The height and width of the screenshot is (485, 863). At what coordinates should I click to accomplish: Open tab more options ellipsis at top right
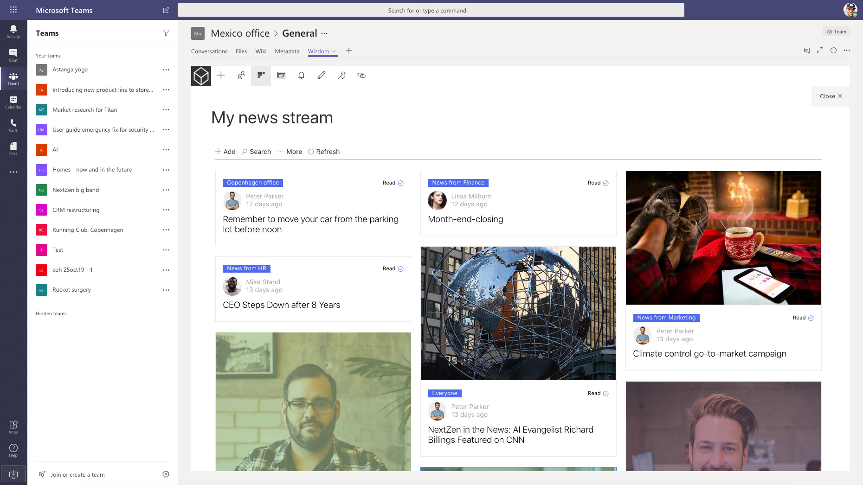coord(847,51)
